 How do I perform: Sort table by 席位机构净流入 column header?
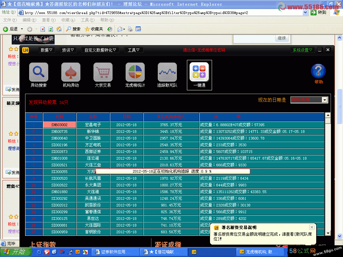(171, 117)
